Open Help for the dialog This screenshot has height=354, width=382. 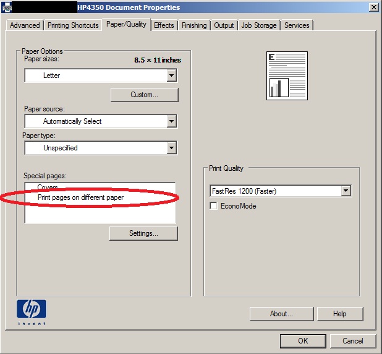(340, 314)
